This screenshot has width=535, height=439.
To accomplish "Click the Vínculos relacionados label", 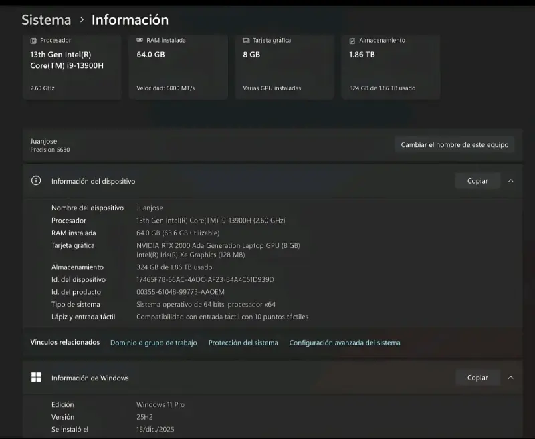I will pos(65,342).
